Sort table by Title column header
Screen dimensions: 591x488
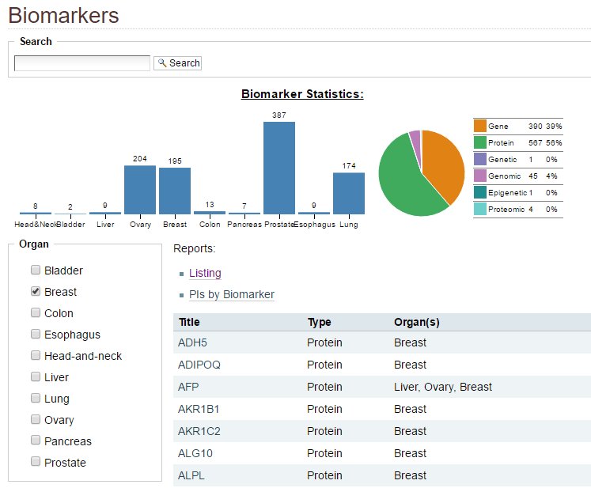[x=189, y=322]
